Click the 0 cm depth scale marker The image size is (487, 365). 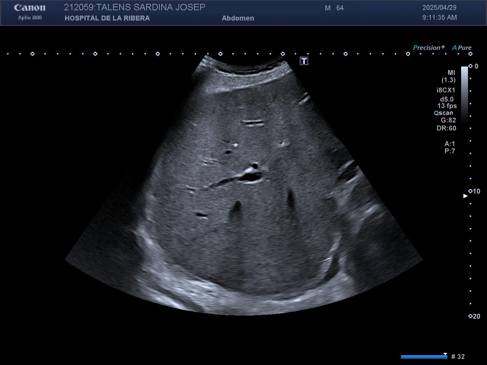pos(473,66)
